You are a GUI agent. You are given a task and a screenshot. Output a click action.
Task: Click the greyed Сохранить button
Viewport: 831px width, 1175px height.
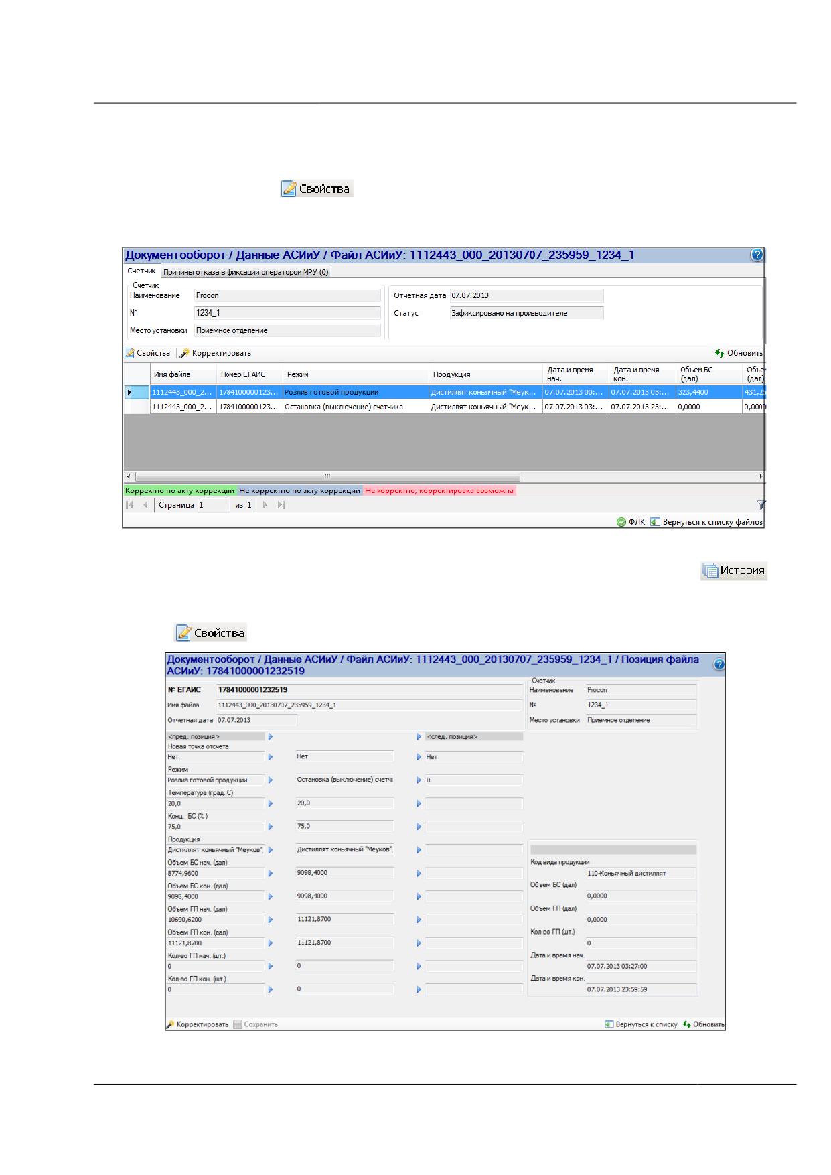point(255,1024)
